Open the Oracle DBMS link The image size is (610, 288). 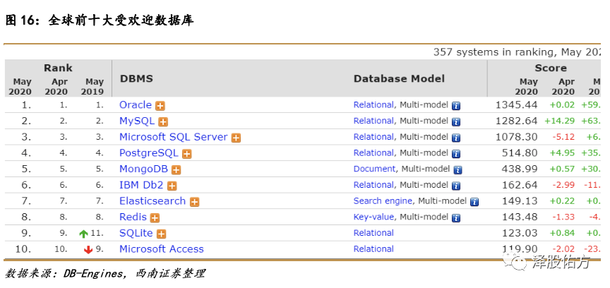[x=136, y=104]
